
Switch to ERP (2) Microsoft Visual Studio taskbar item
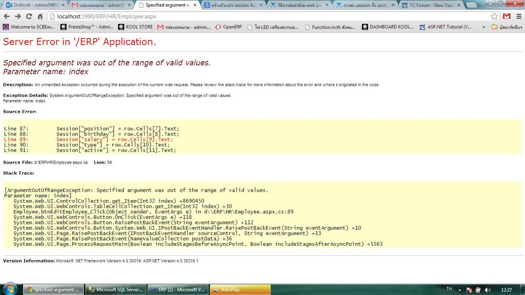click(x=178, y=290)
